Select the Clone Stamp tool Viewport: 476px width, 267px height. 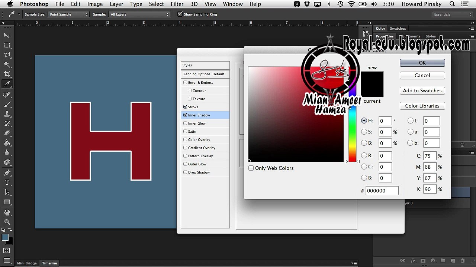click(7, 114)
